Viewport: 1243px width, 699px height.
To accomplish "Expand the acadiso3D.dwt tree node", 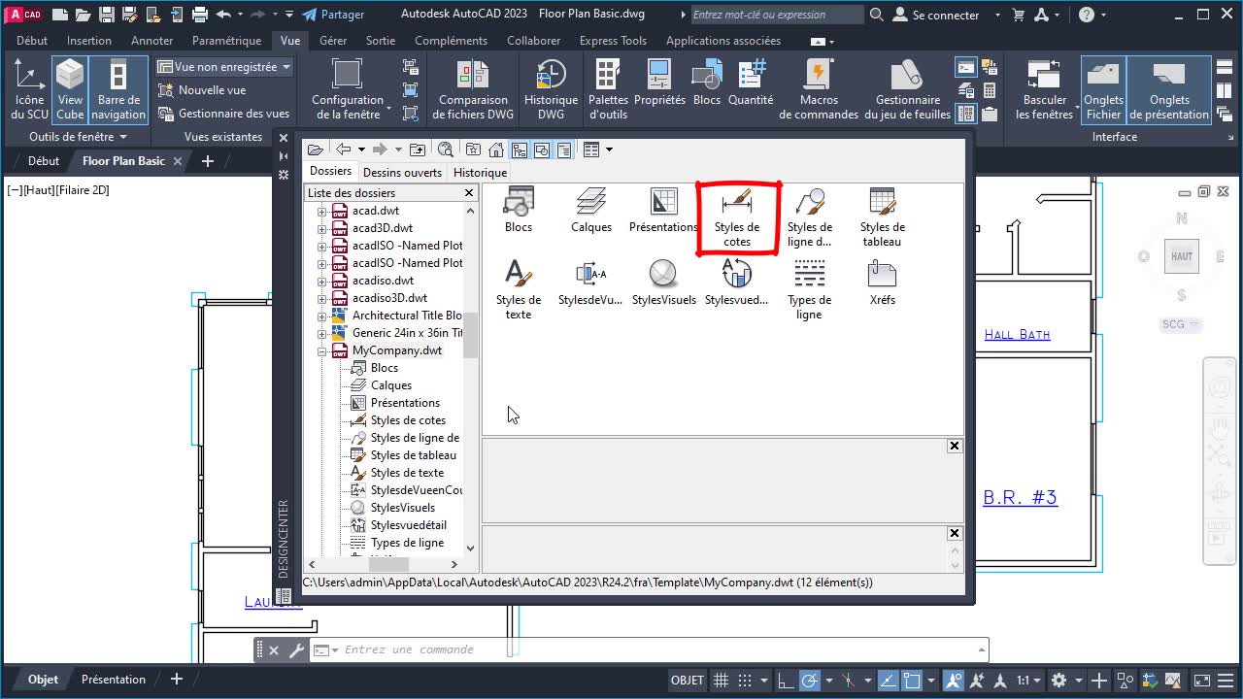I will (321, 298).
